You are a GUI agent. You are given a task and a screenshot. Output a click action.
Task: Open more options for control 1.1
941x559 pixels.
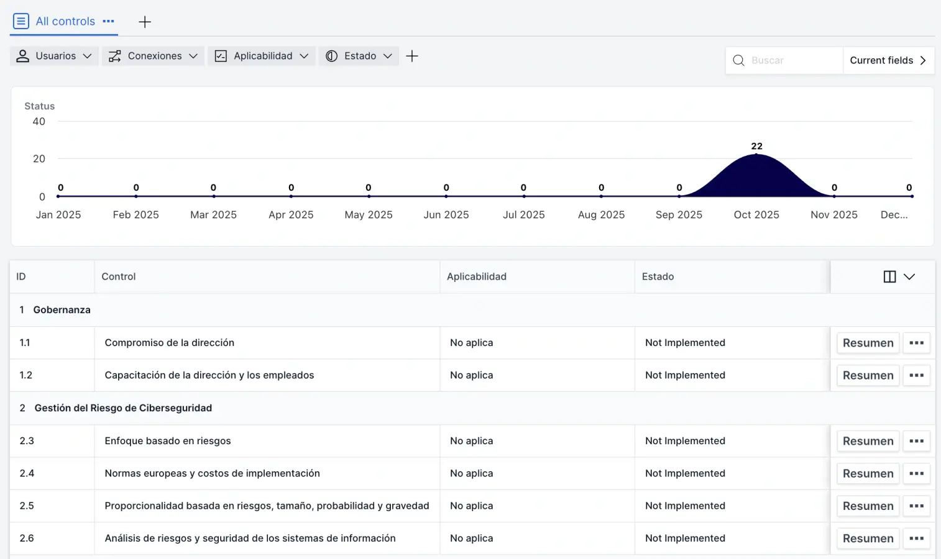click(x=916, y=343)
